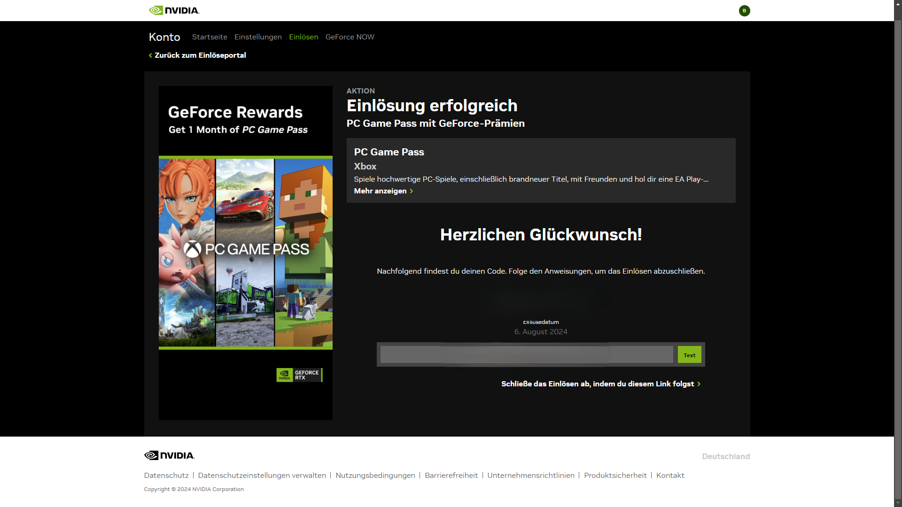The width and height of the screenshot is (902, 507).
Task: Open Unternehmensrichtlinien footer link
Action: click(x=531, y=475)
